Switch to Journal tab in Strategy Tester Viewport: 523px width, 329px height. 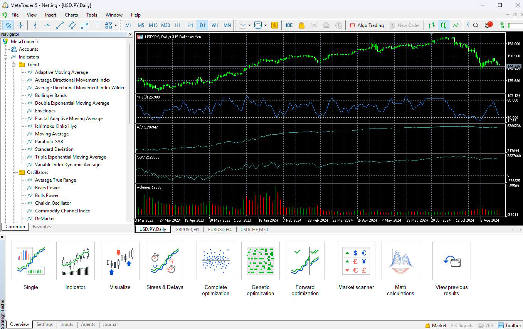pos(110,324)
